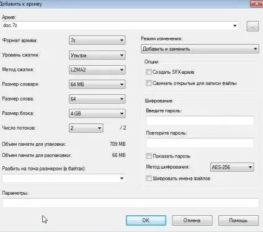Open the Формат архива dropdown showing 7z
Screen dimensions: 263x232
[x=97, y=40]
